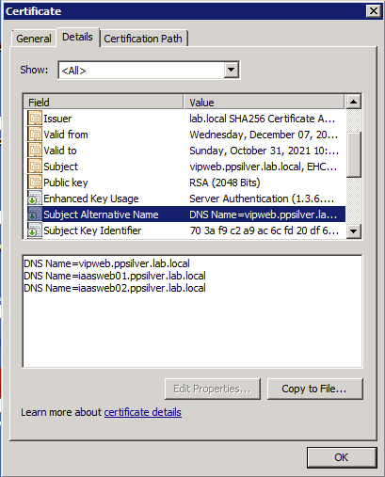Open the certificate details help link
This screenshot has height=477, width=385.
click(x=143, y=412)
